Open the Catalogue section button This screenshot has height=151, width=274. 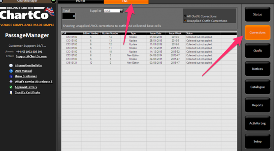point(257,87)
